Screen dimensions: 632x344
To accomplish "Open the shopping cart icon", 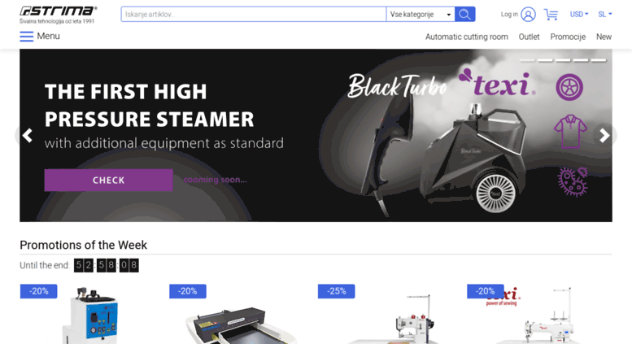I will pos(551,15).
